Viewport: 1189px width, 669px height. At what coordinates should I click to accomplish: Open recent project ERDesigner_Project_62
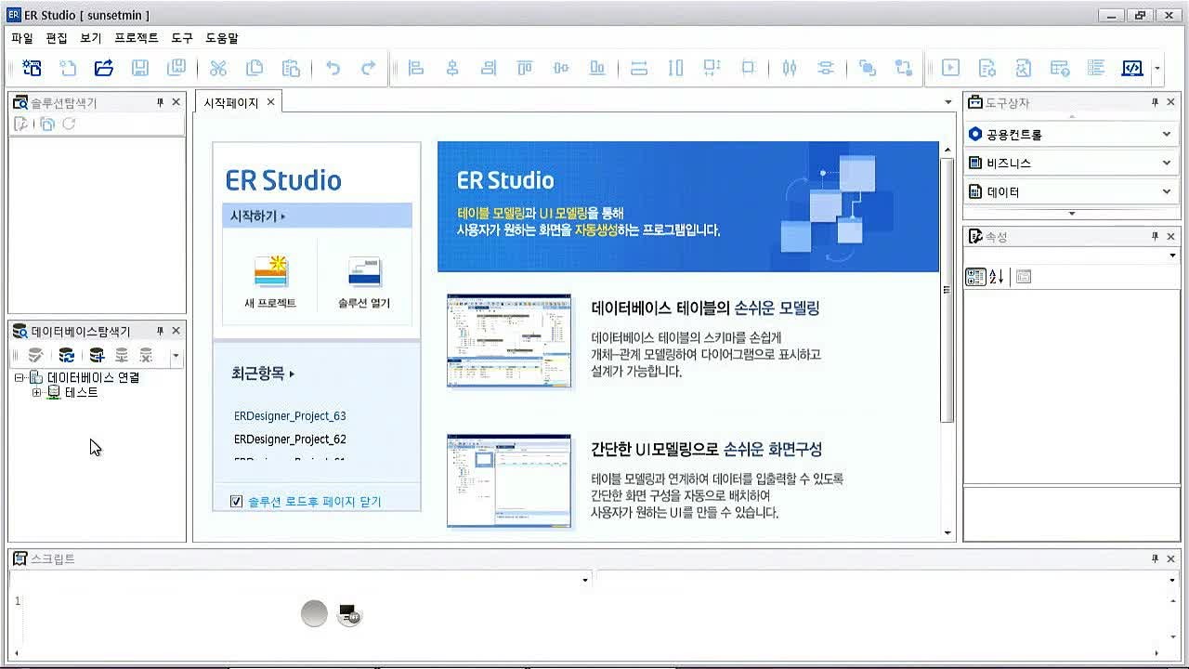pos(290,439)
